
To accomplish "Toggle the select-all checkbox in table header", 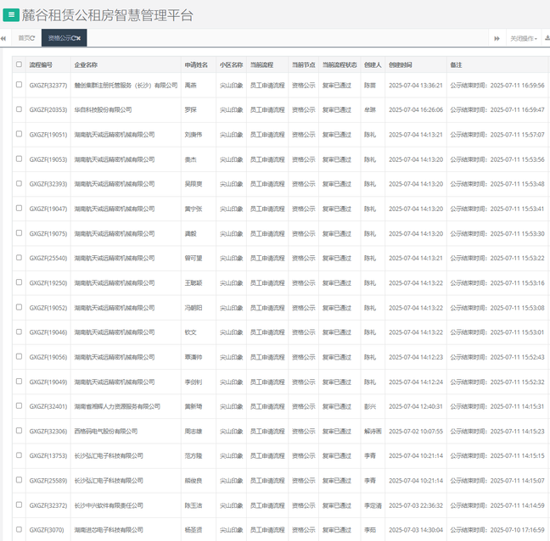I will [19, 64].
